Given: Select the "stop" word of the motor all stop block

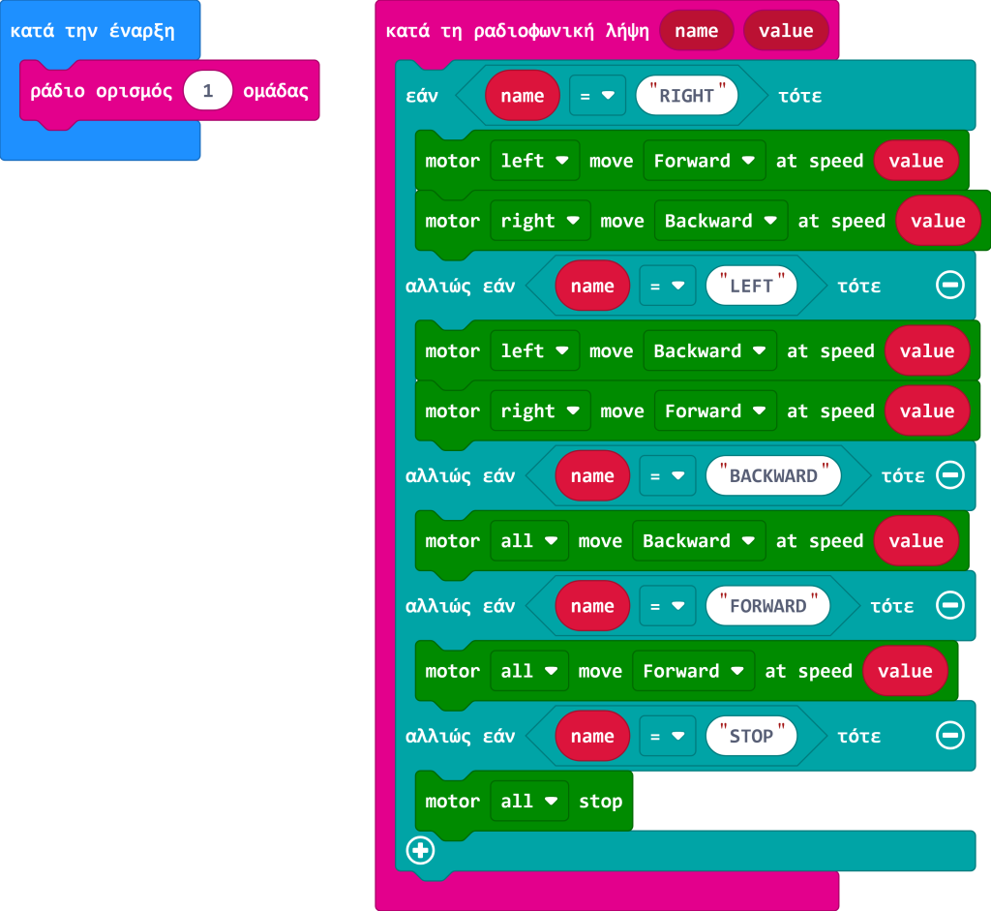Looking at the screenshot, I should coord(600,802).
